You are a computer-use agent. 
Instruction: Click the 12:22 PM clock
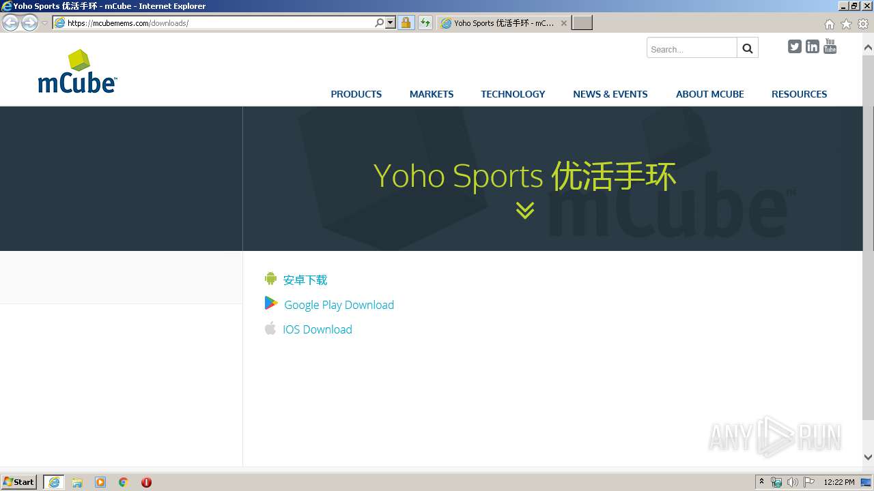839,482
